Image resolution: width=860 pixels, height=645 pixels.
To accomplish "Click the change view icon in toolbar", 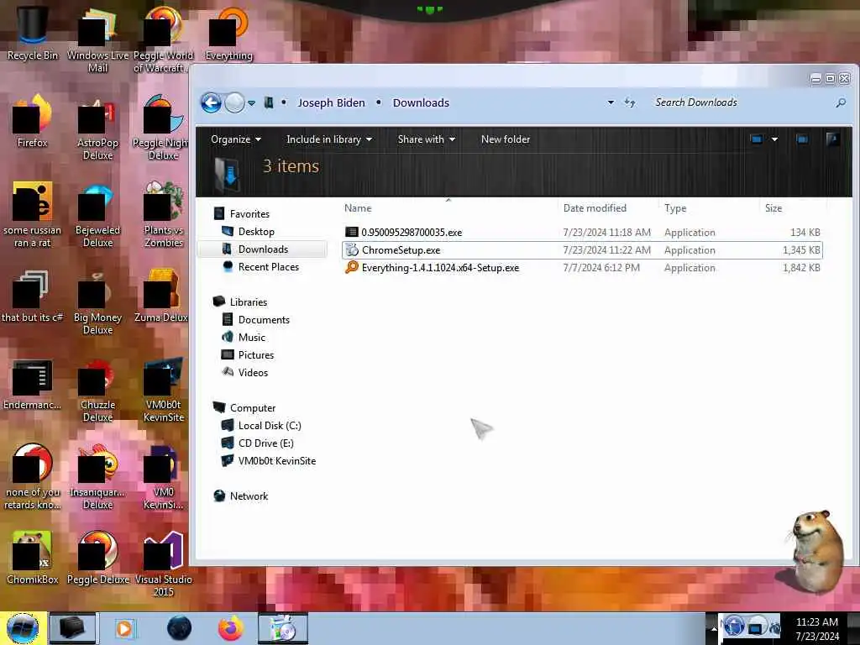I will (x=757, y=139).
